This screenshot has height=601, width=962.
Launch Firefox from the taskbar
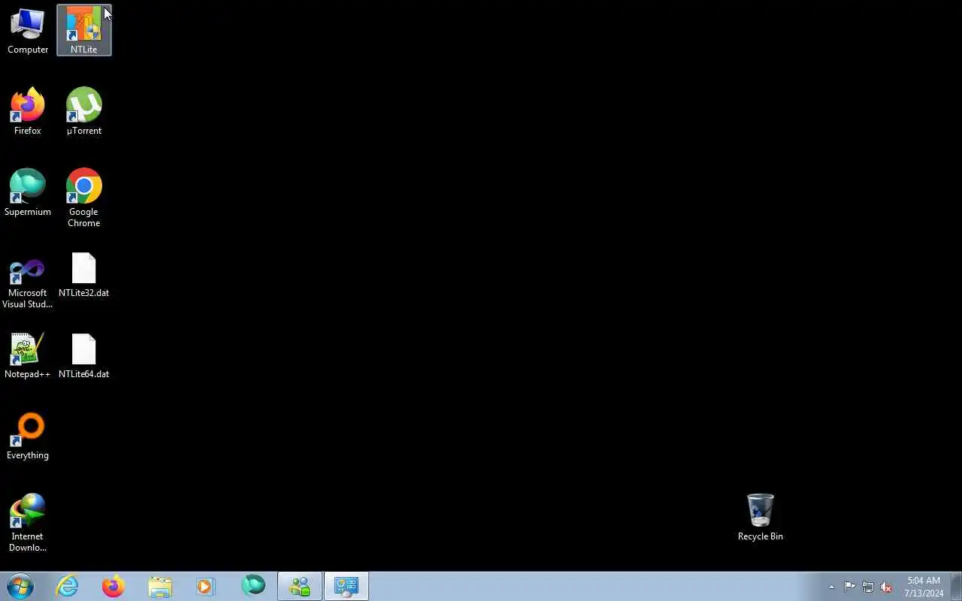coord(113,586)
